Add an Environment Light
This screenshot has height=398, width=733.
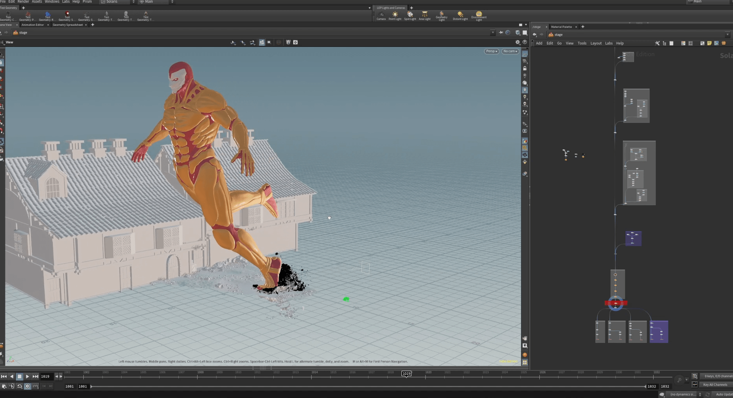[x=479, y=16]
